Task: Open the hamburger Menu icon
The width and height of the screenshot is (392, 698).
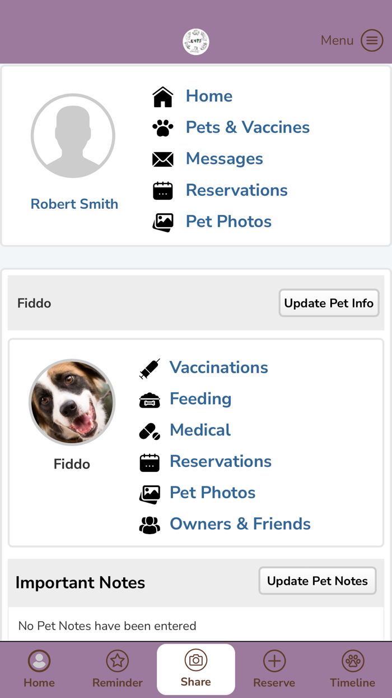Action: click(371, 40)
